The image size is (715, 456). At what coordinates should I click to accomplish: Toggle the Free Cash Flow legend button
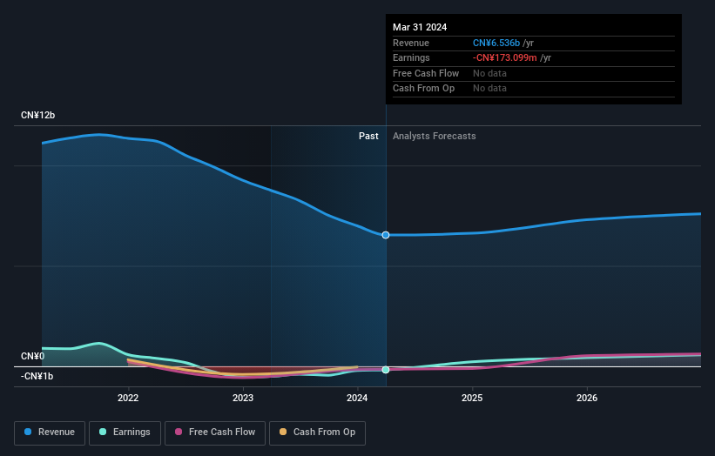point(215,433)
